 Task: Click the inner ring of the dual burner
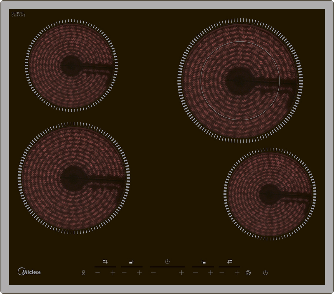pyautogui.click(x=240, y=81)
